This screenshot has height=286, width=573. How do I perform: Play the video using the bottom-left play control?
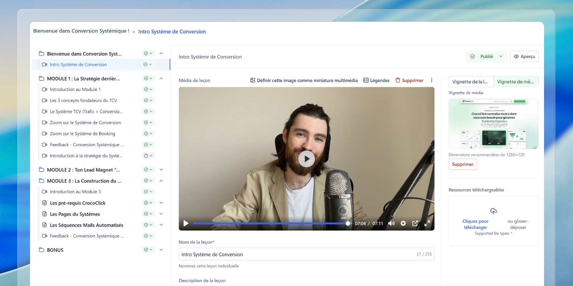(186, 223)
